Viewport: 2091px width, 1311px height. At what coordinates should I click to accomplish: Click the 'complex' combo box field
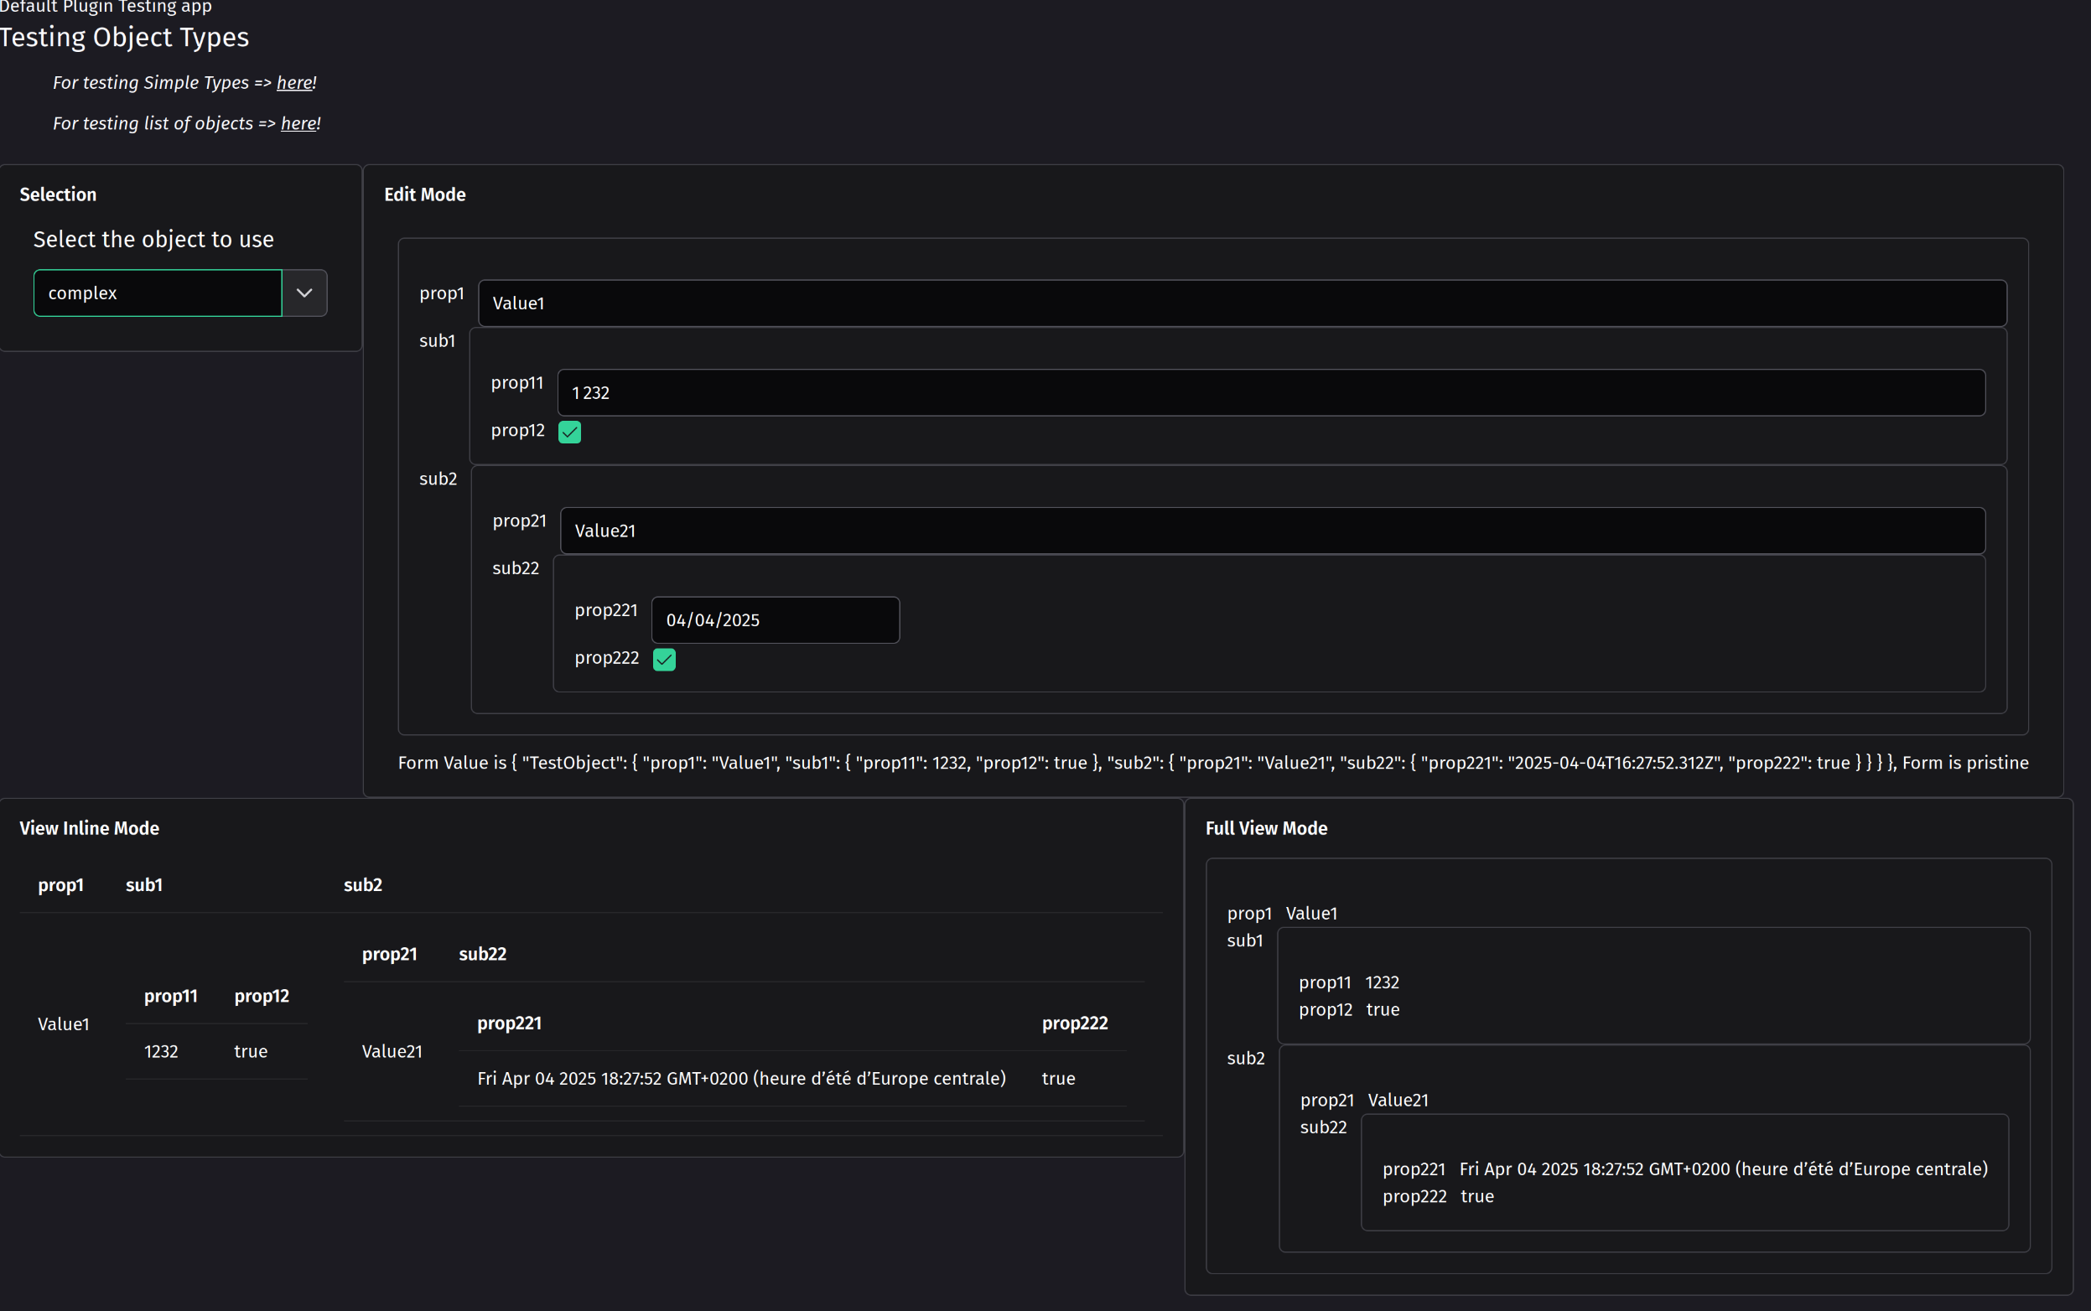pyautogui.click(x=158, y=293)
